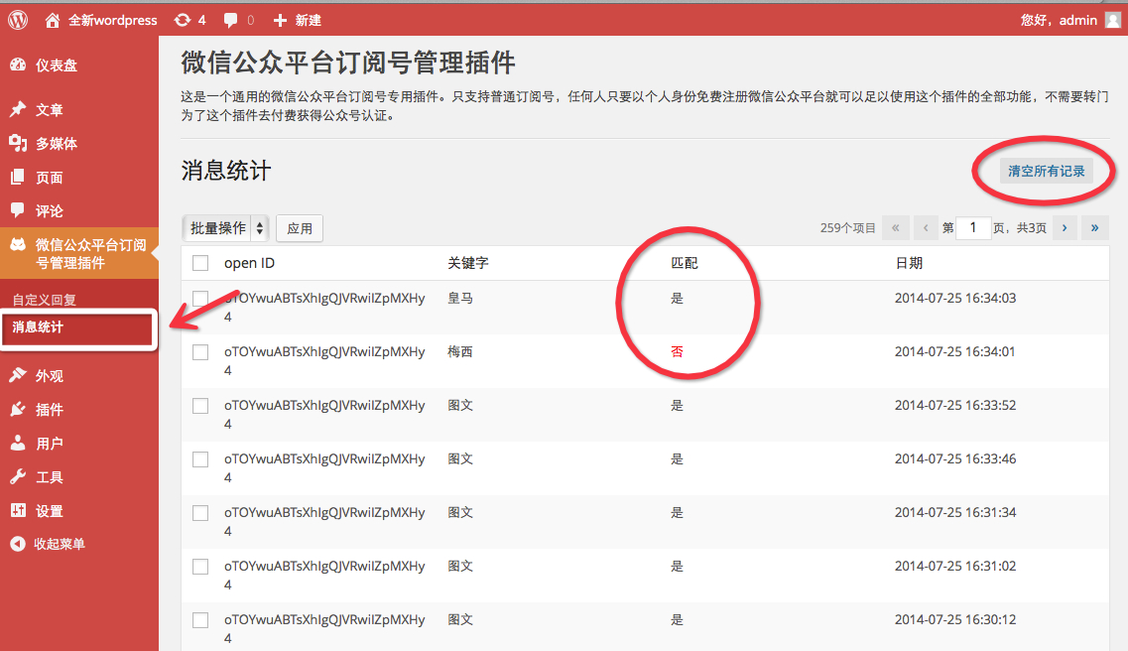
Task: Check the row dated 16:31:02
Action: (200, 566)
